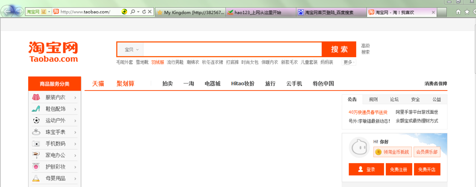This screenshot has width=476, height=187.
Task: Expand the 服装内衣 category arrow
Action: [x=76, y=98]
